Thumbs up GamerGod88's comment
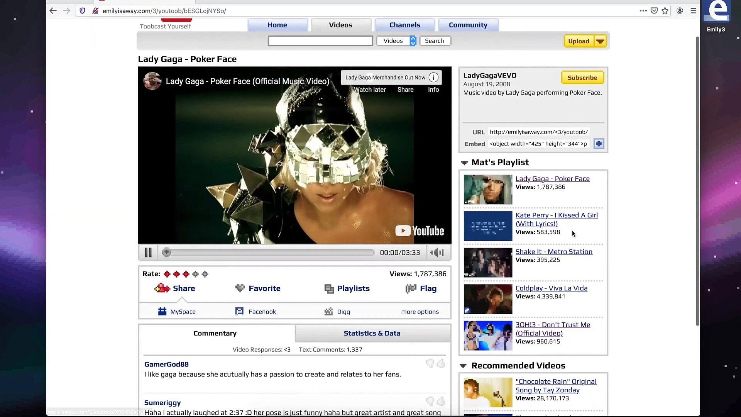Image resolution: width=741 pixels, height=417 pixels. pos(441,363)
